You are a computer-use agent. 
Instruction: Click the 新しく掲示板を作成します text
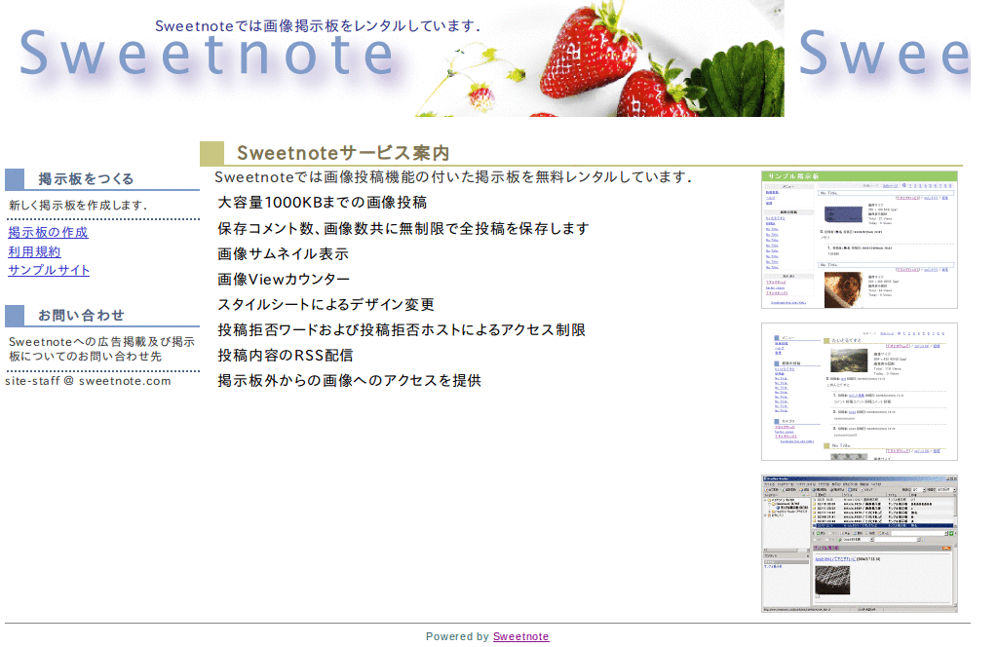click(78, 205)
